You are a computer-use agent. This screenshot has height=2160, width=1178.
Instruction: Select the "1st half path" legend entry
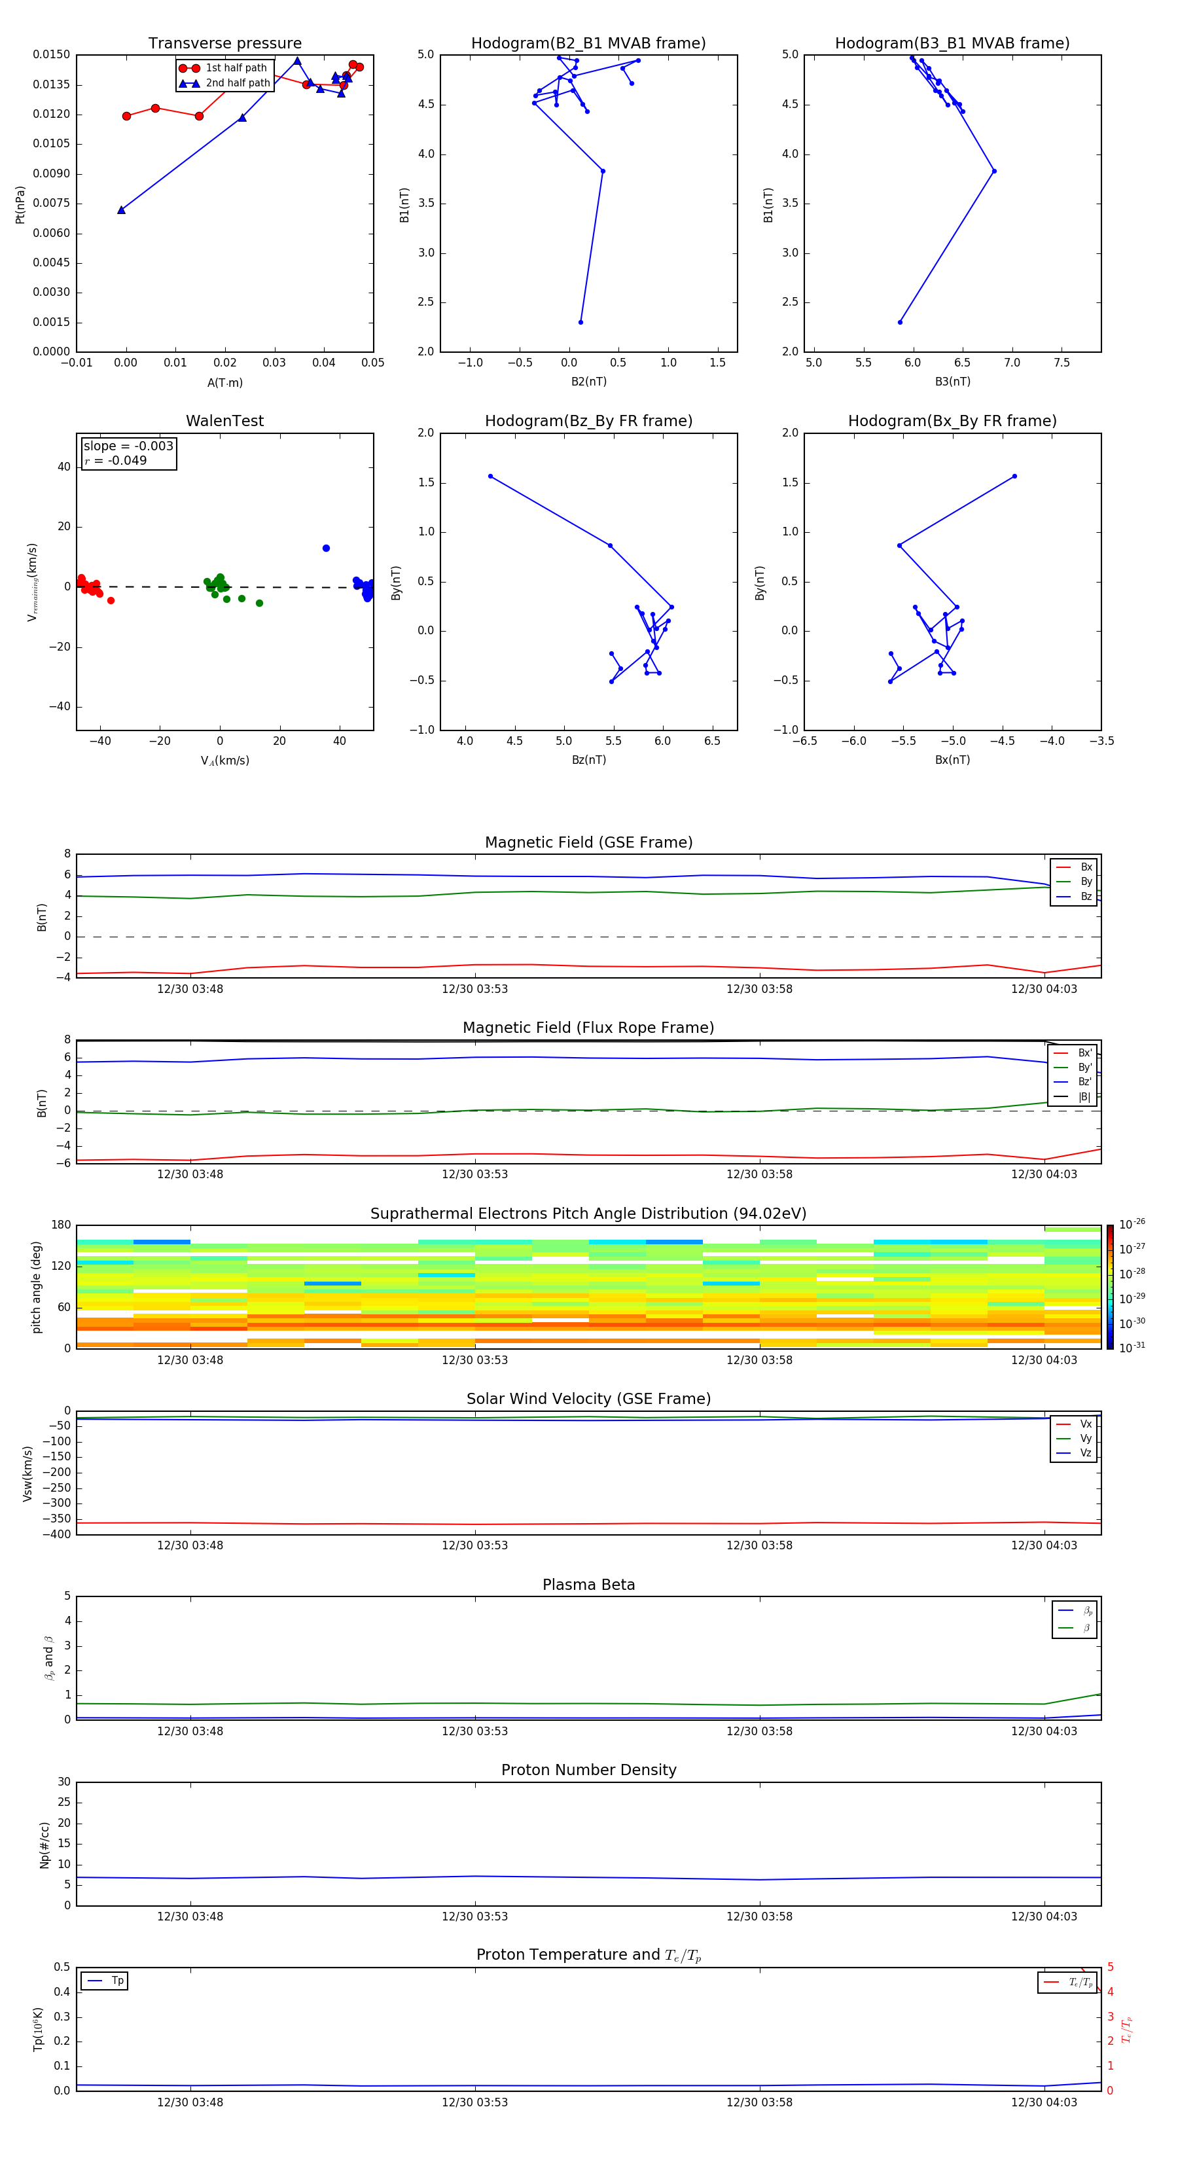223,68
